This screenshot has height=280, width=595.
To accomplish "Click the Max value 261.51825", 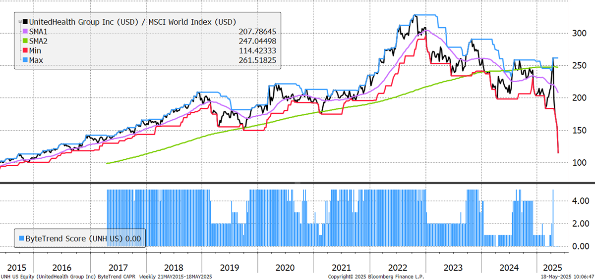I will point(258,60).
